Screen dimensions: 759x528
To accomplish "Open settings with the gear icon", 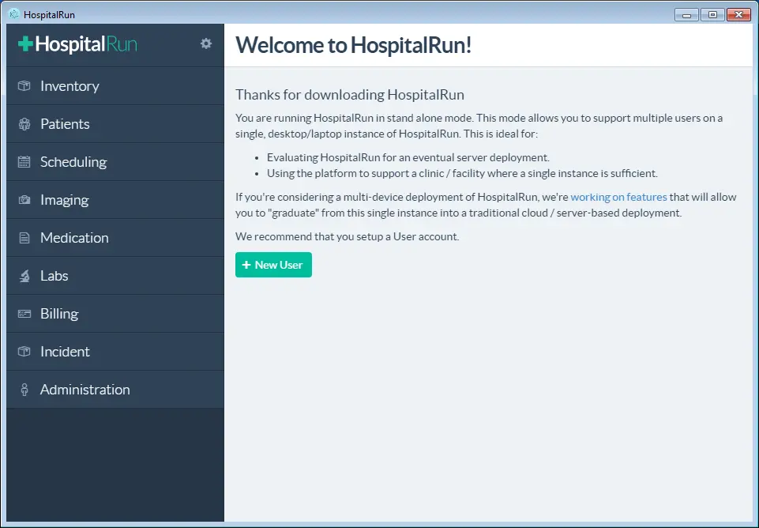I will pyautogui.click(x=205, y=44).
